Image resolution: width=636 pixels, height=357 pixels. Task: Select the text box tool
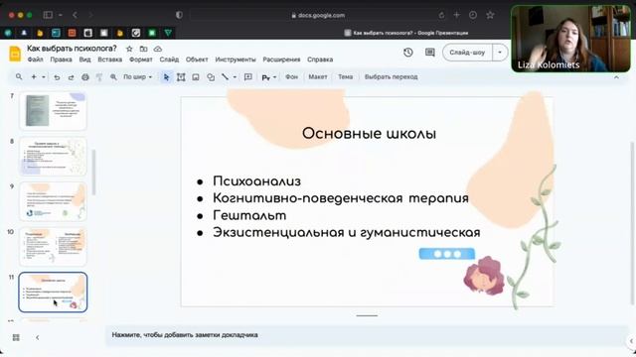pyautogui.click(x=181, y=77)
